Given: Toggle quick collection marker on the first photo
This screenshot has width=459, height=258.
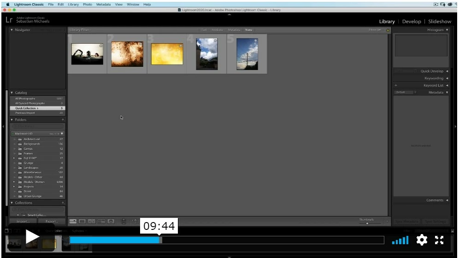Looking at the screenshot, I should click(x=101, y=46).
